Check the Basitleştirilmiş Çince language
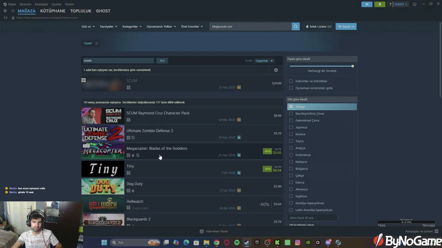The width and height of the screenshot is (442, 248). point(291,114)
